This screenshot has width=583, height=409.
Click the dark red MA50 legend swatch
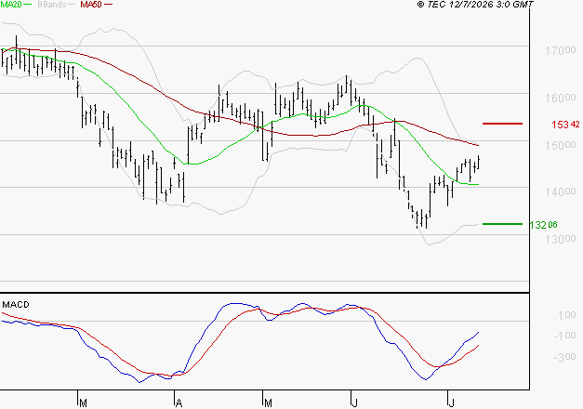(108, 5)
